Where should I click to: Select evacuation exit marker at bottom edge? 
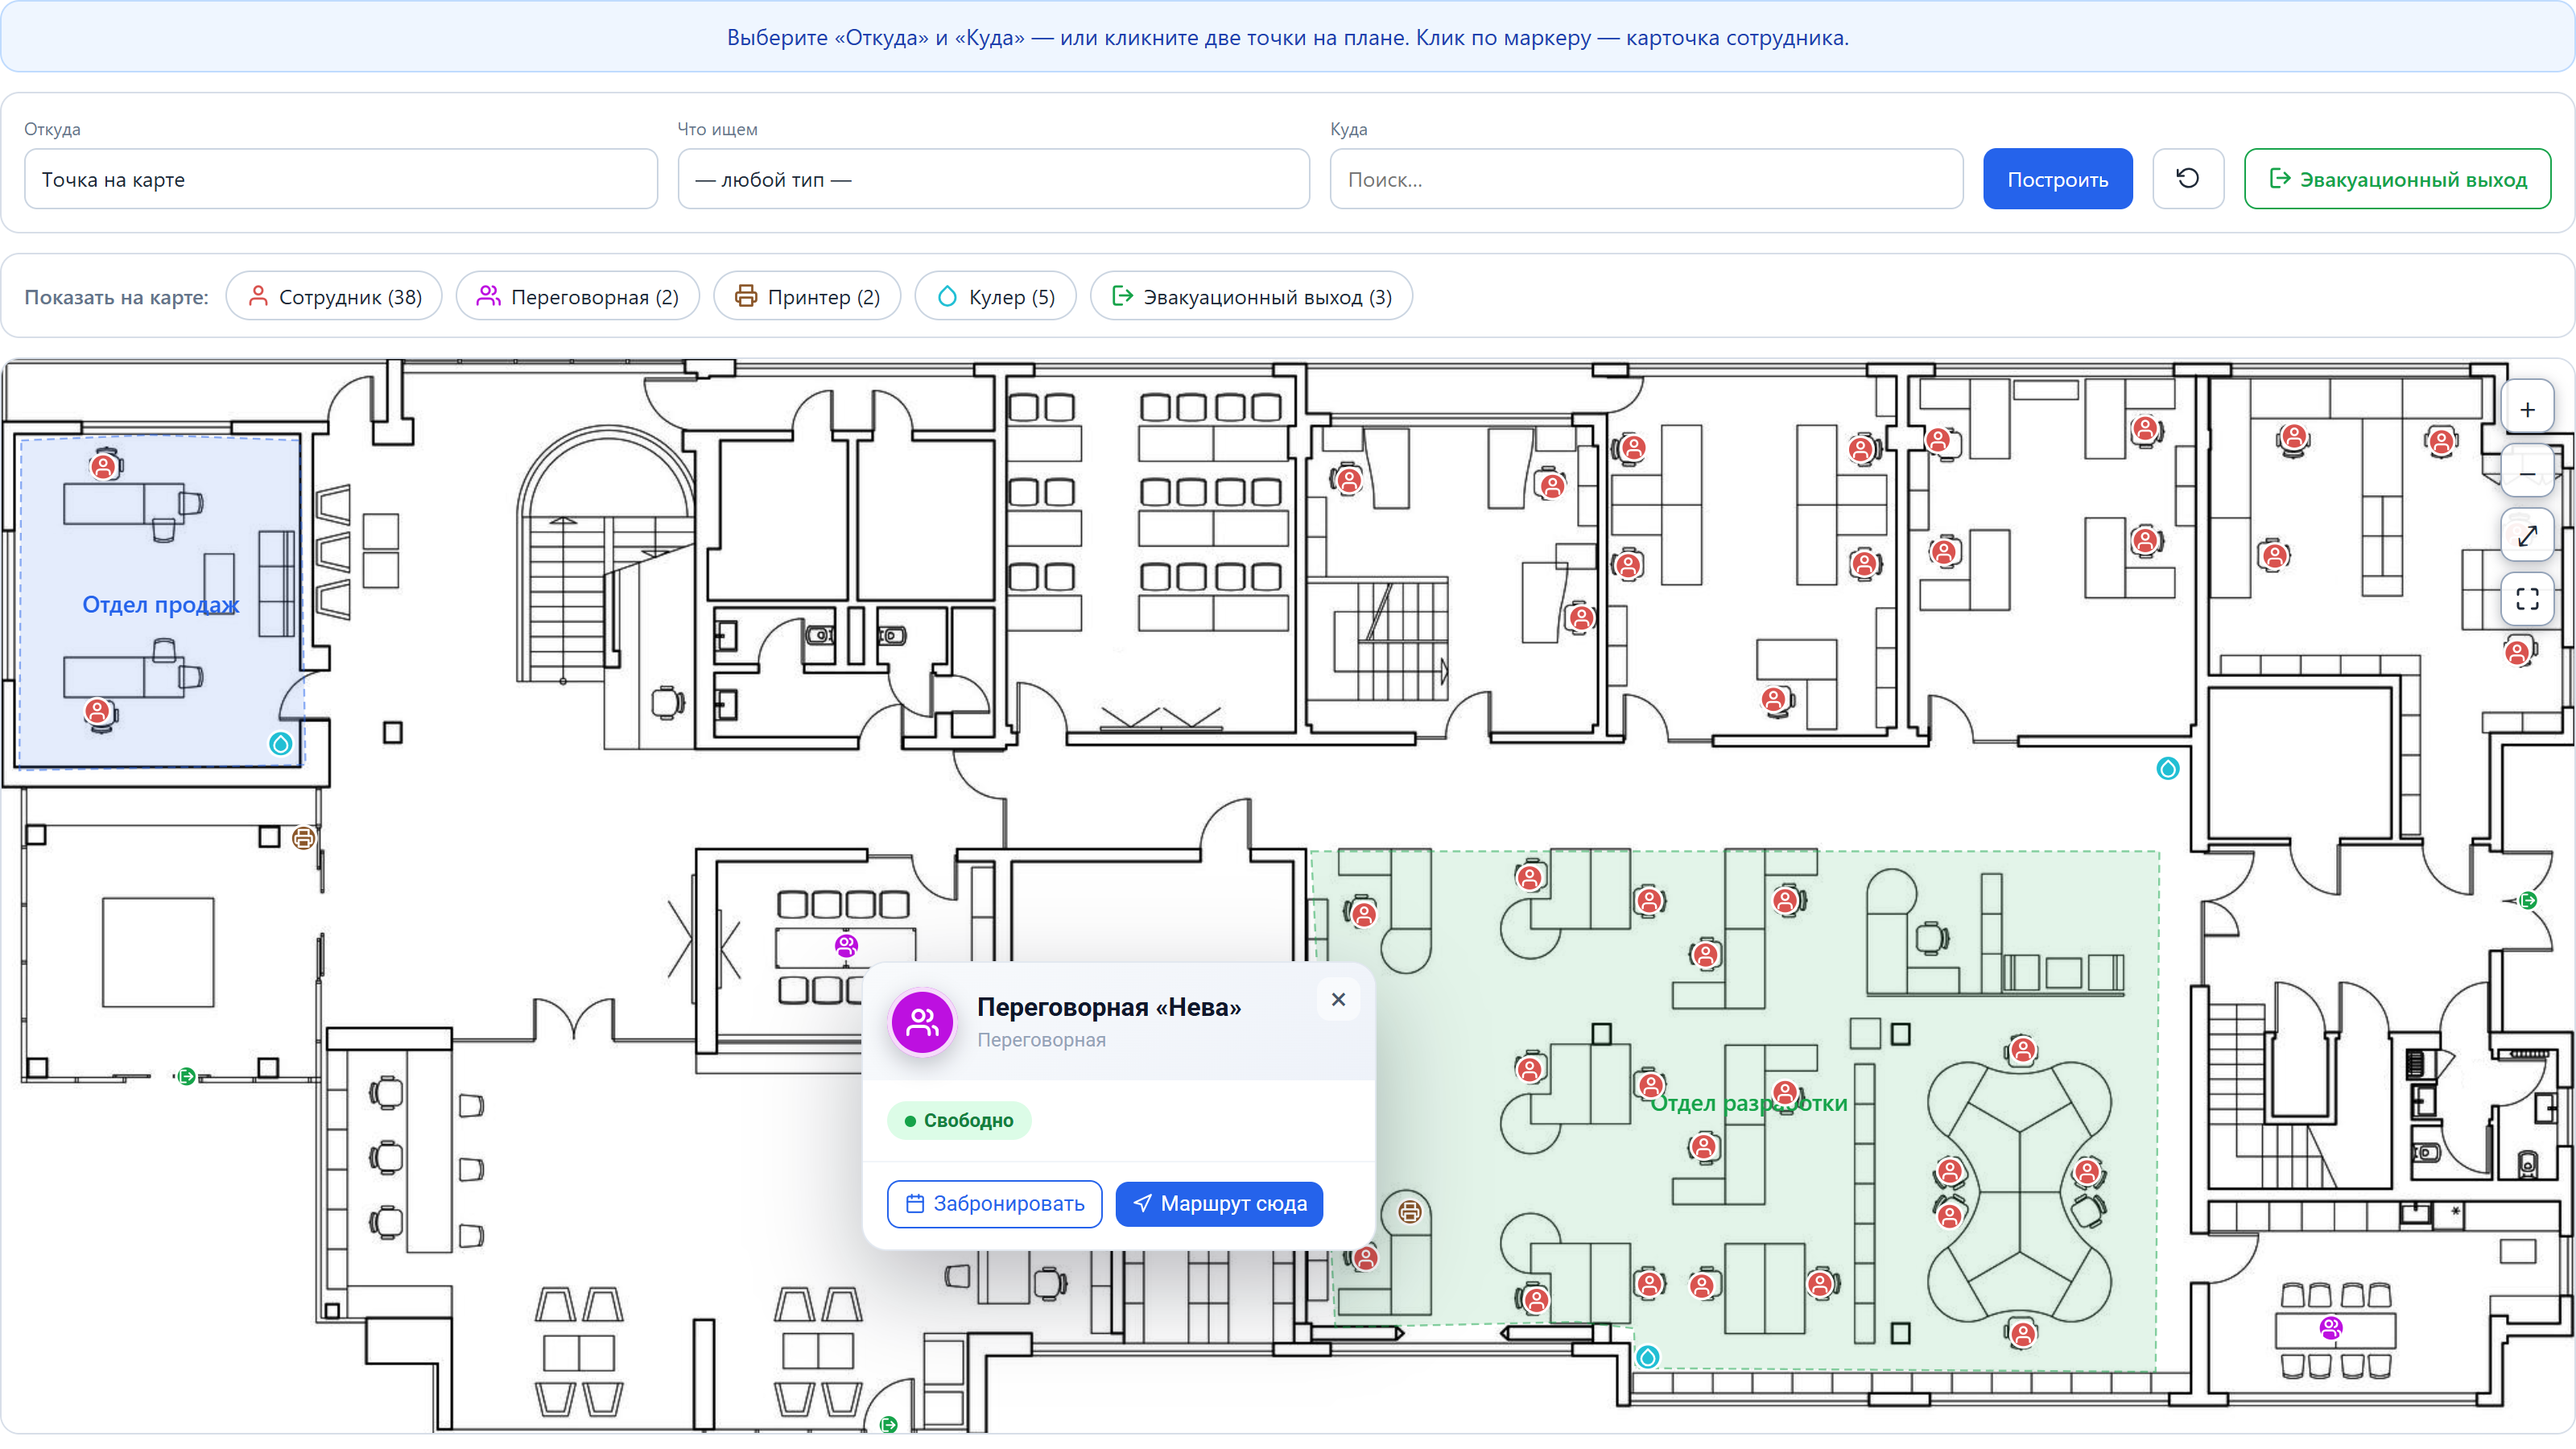(x=888, y=1424)
